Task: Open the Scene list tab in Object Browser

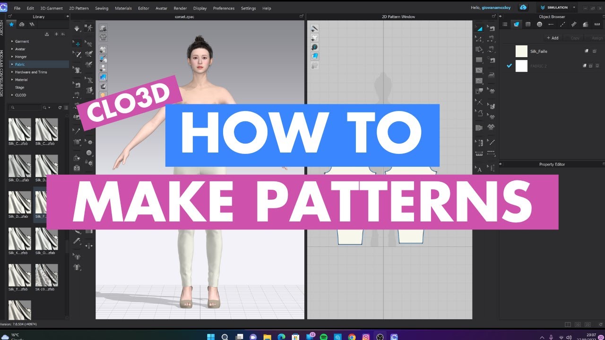Action: 505,24
